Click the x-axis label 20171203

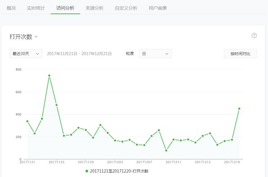click(x=115, y=162)
